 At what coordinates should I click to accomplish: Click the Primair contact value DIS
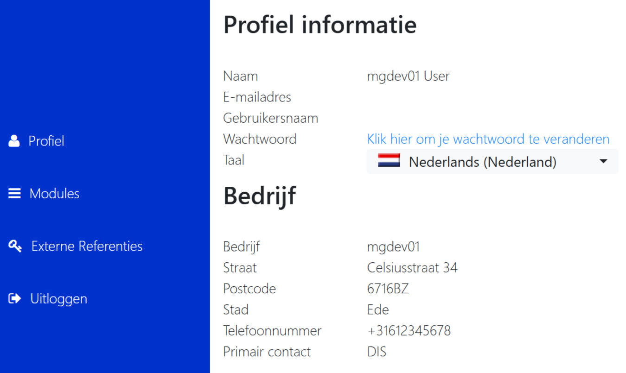[377, 351]
